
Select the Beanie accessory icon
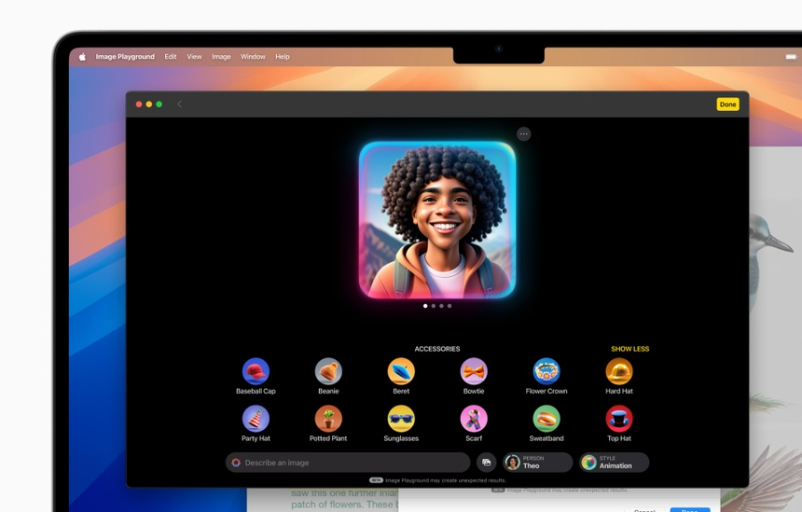328,371
